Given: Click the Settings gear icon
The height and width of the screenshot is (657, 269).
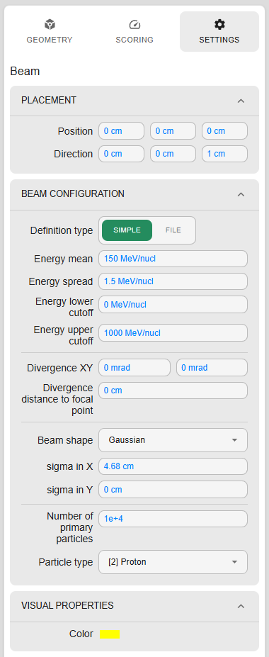Looking at the screenshot, I should pos(219,25).
